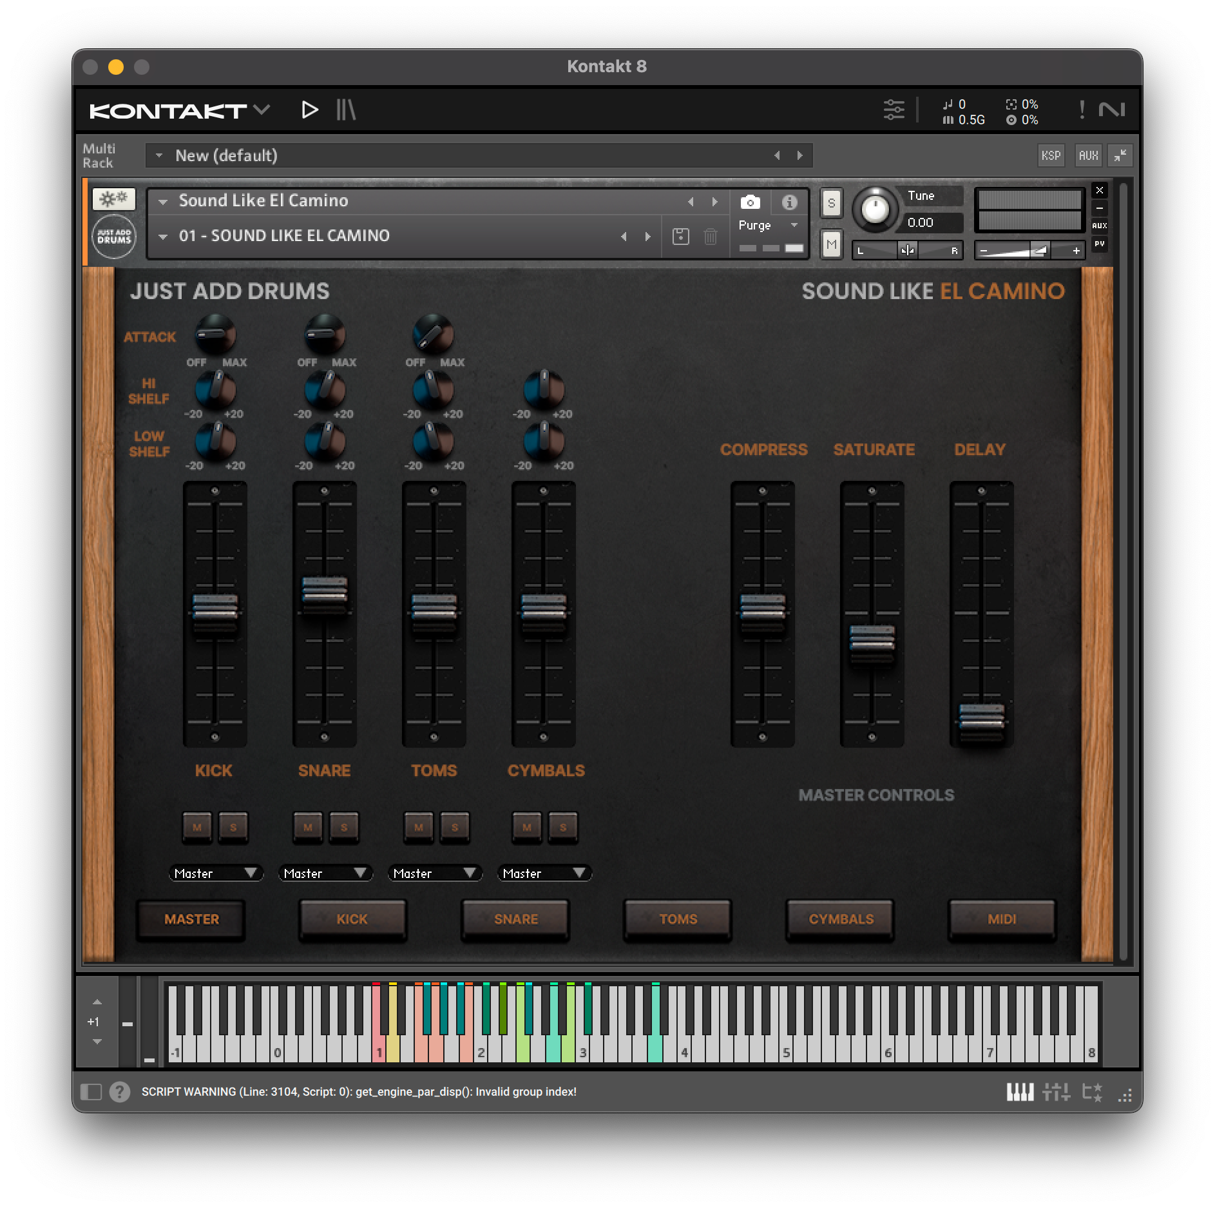Toggle the sidebar panel icon in status bar
1215x1208 pixels.
[91, 1091]
